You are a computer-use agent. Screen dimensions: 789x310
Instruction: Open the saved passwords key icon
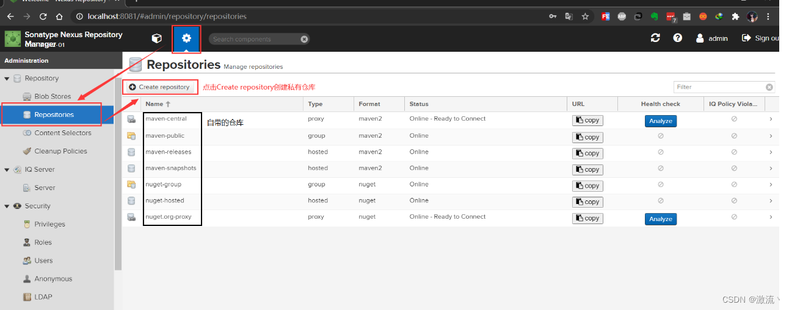[x=553, y=16]
